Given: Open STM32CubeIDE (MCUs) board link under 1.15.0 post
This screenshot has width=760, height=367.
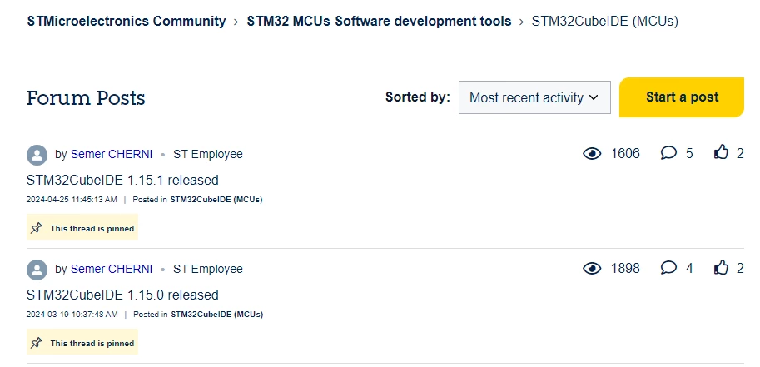Looking at the screenshot, I should 216,315.
